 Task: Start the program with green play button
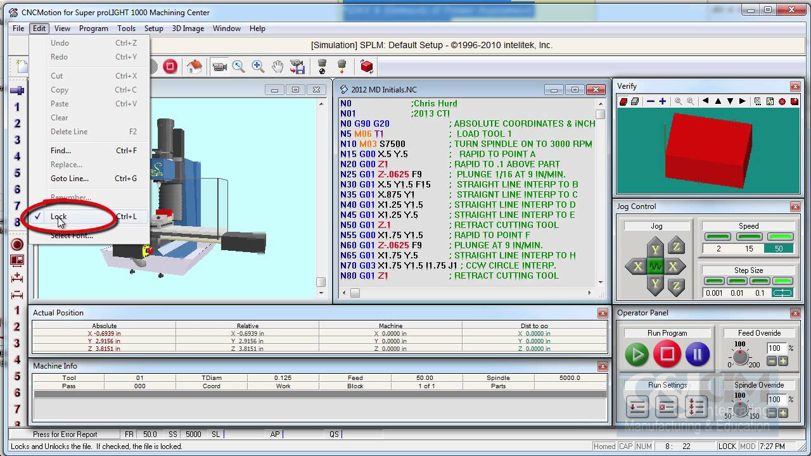(x=637, y=355)
